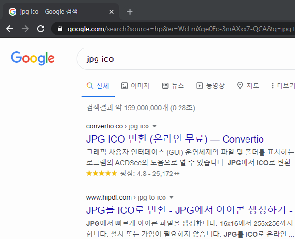Click the browser back arrow
Viewport: 295px width, 239px height.
pos(10,29)
